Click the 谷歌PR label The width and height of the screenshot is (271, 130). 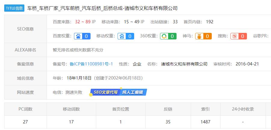pyautogui.click(x=261, y=36)
